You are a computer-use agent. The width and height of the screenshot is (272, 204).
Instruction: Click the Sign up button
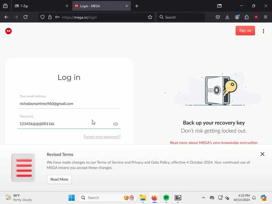[x=245, y=31]
